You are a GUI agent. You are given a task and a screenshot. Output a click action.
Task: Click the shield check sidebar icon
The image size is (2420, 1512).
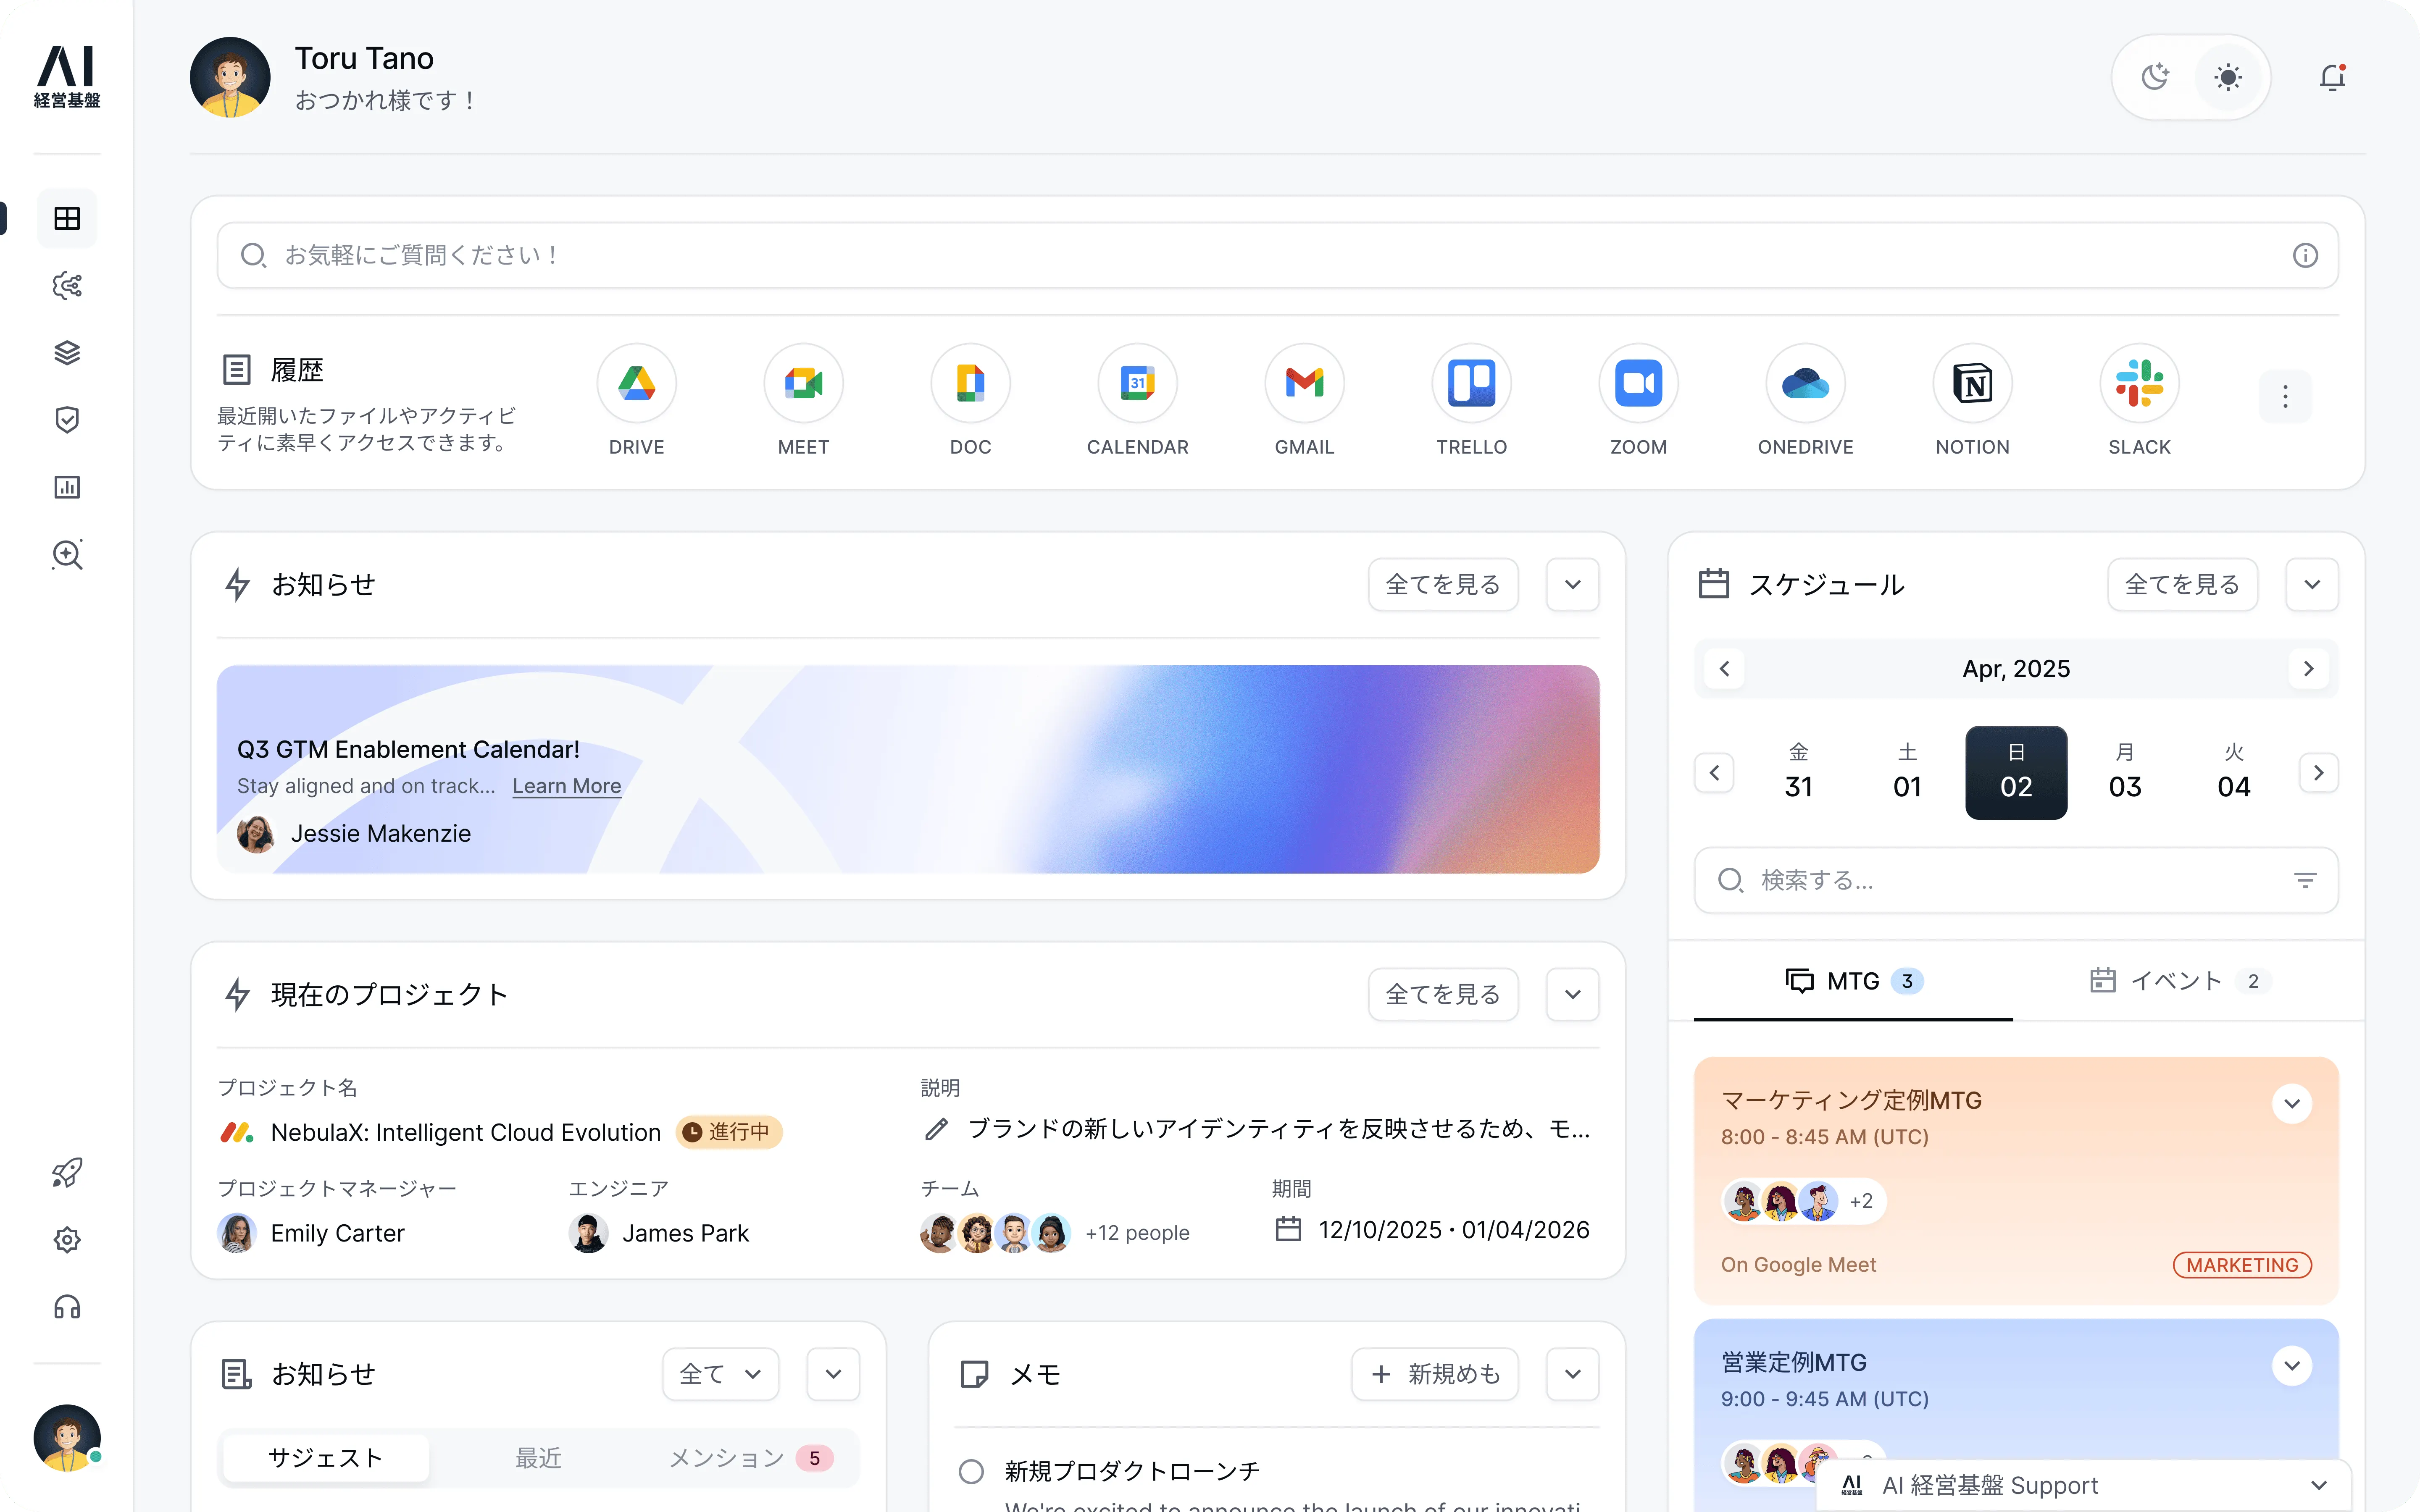(67, 420)
